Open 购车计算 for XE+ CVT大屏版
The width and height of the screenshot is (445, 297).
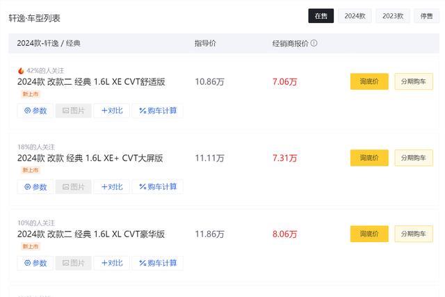(x=158, y=187)
